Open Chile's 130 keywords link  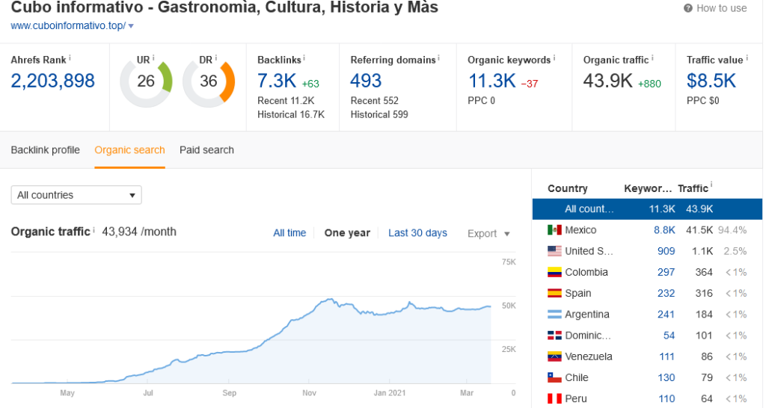coord(666,377)
